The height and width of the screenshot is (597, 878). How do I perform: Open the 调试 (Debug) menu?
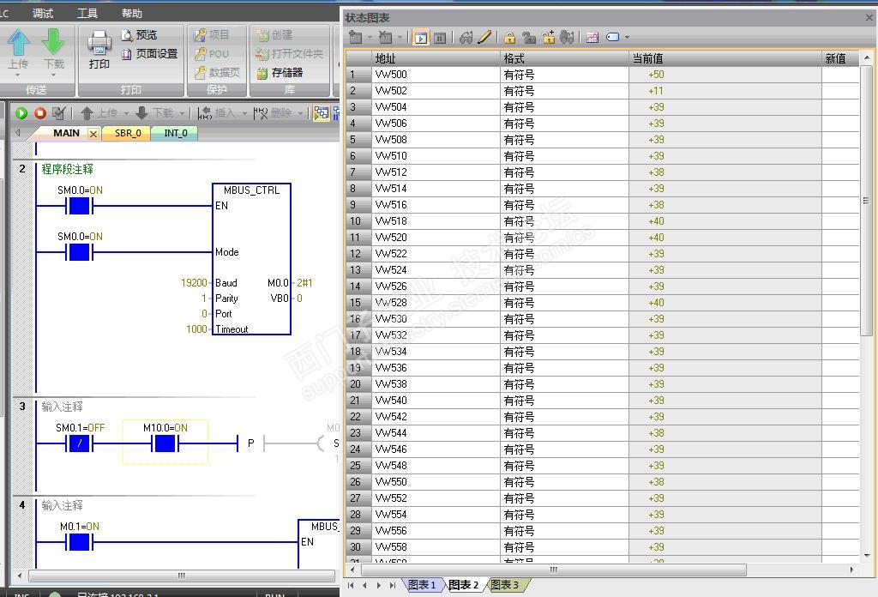[43, 13]
